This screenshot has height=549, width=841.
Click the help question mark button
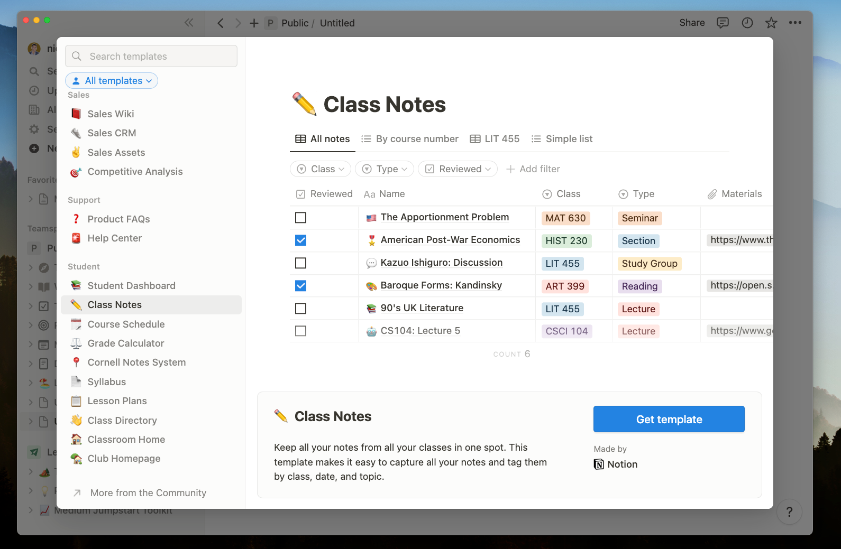pos(789,511)
